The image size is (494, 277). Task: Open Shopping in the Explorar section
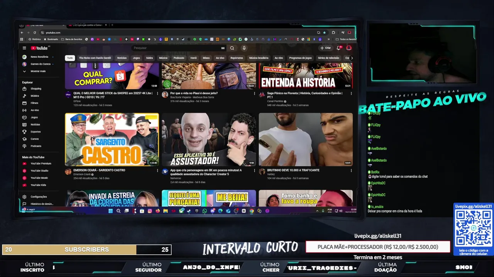point(36,89)
